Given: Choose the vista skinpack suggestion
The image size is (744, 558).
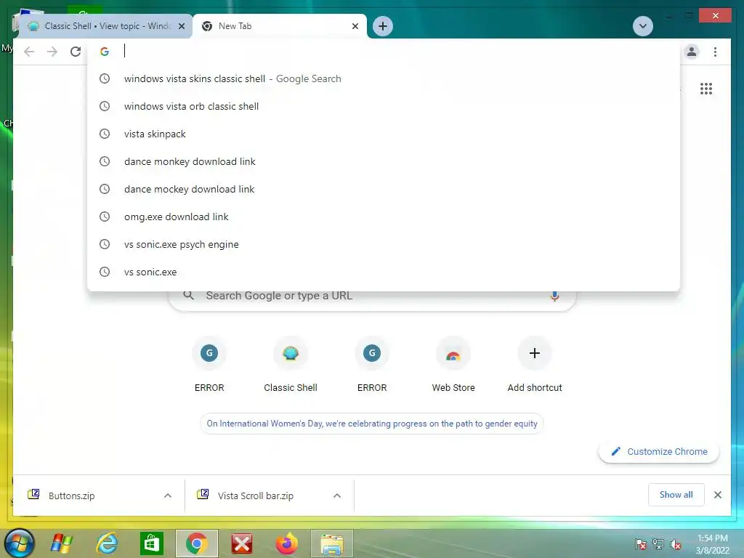Looking at the screenshot, I should 384,134.
